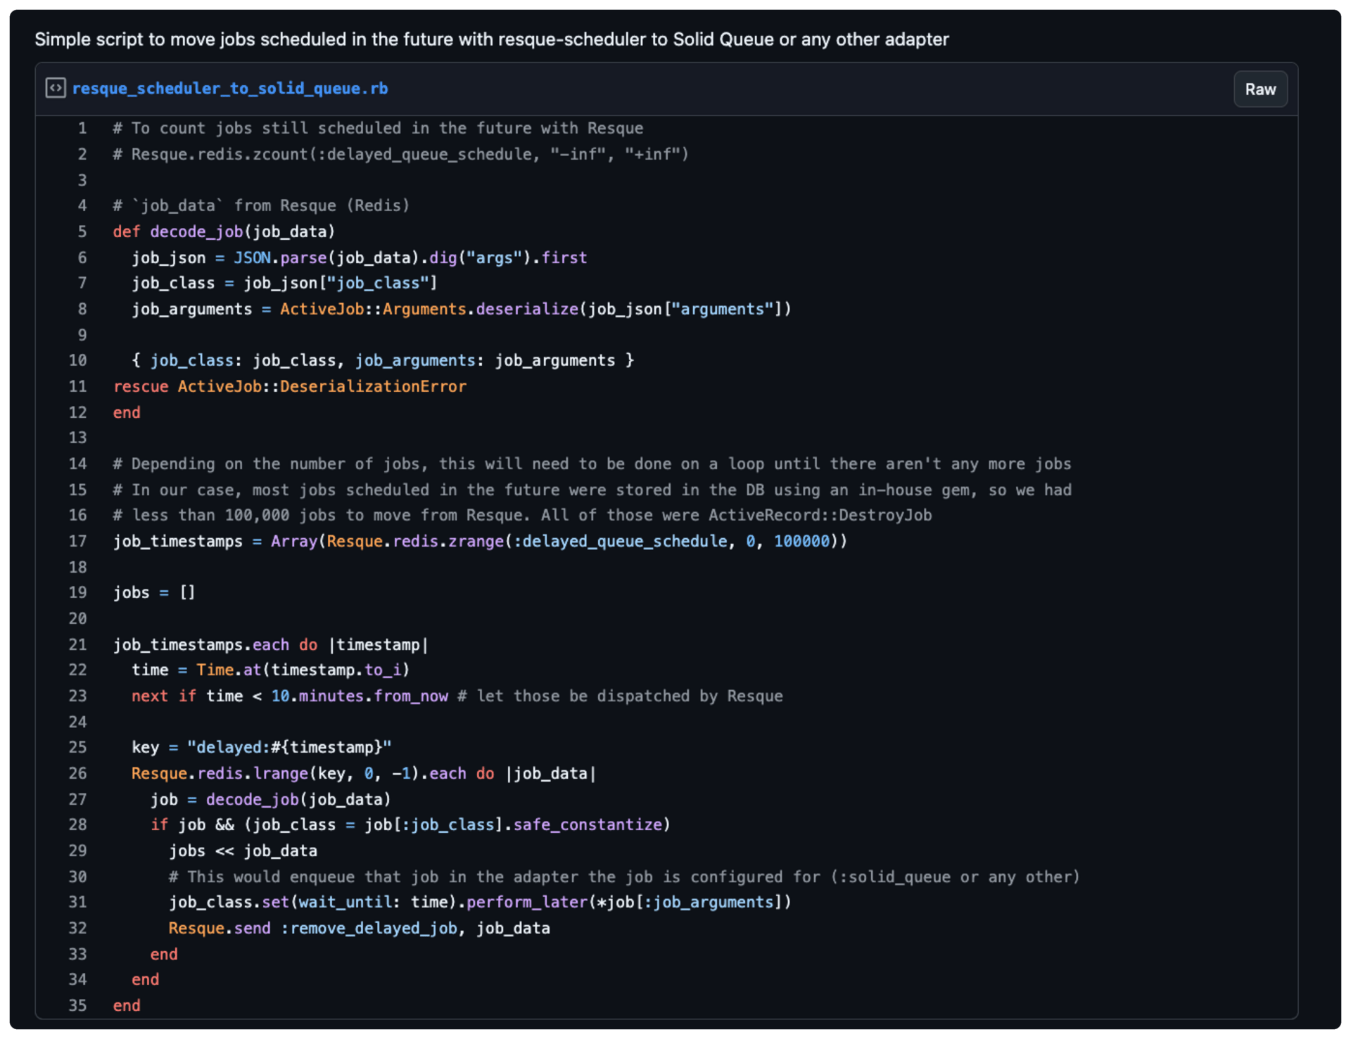The width and height of the screenshot is (1351, 1039).
Task: Select line number 21
Action: click(78, 645)
